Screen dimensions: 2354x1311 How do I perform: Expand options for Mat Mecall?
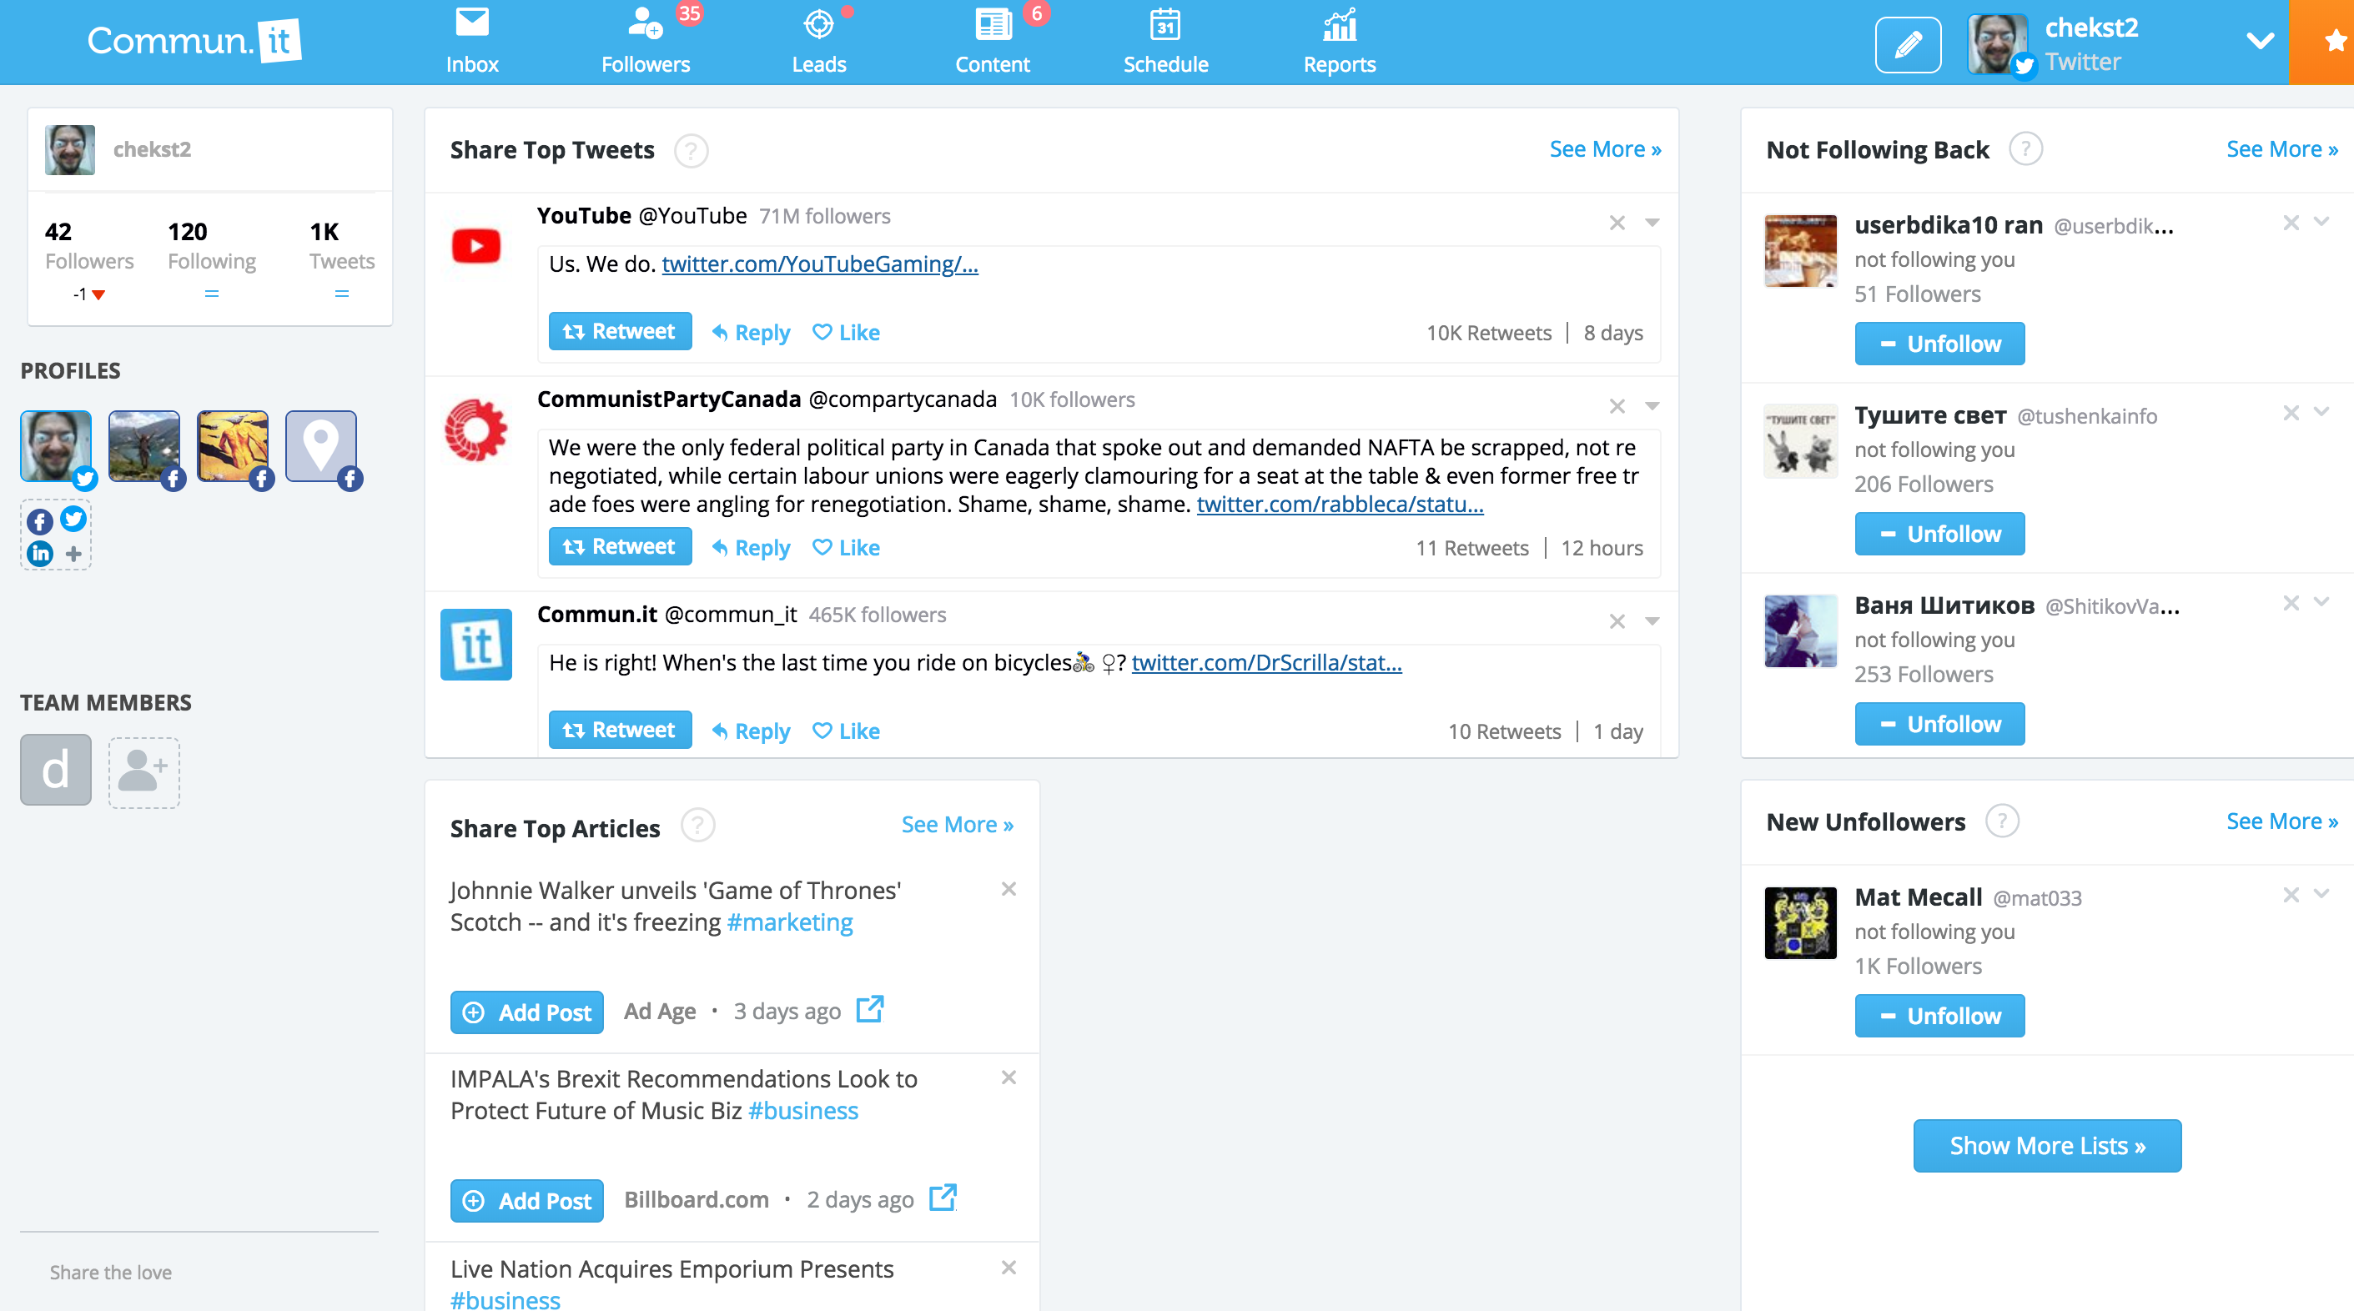[2321, 894]
